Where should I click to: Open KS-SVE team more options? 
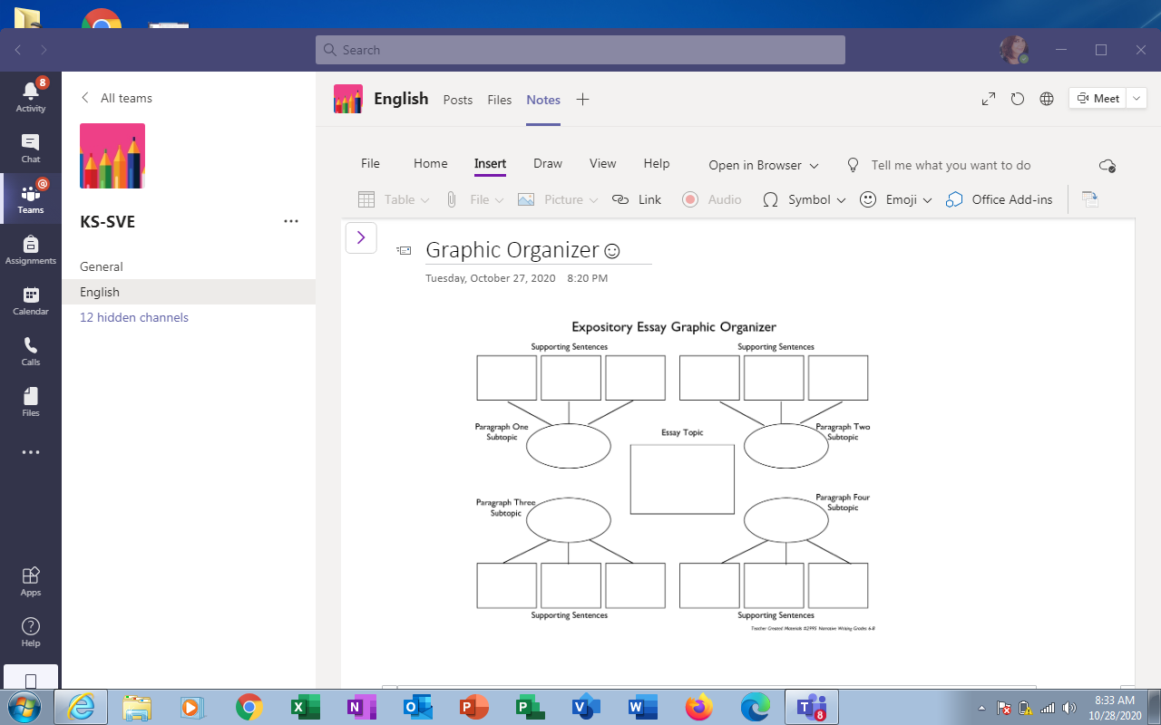pos(291,221)
